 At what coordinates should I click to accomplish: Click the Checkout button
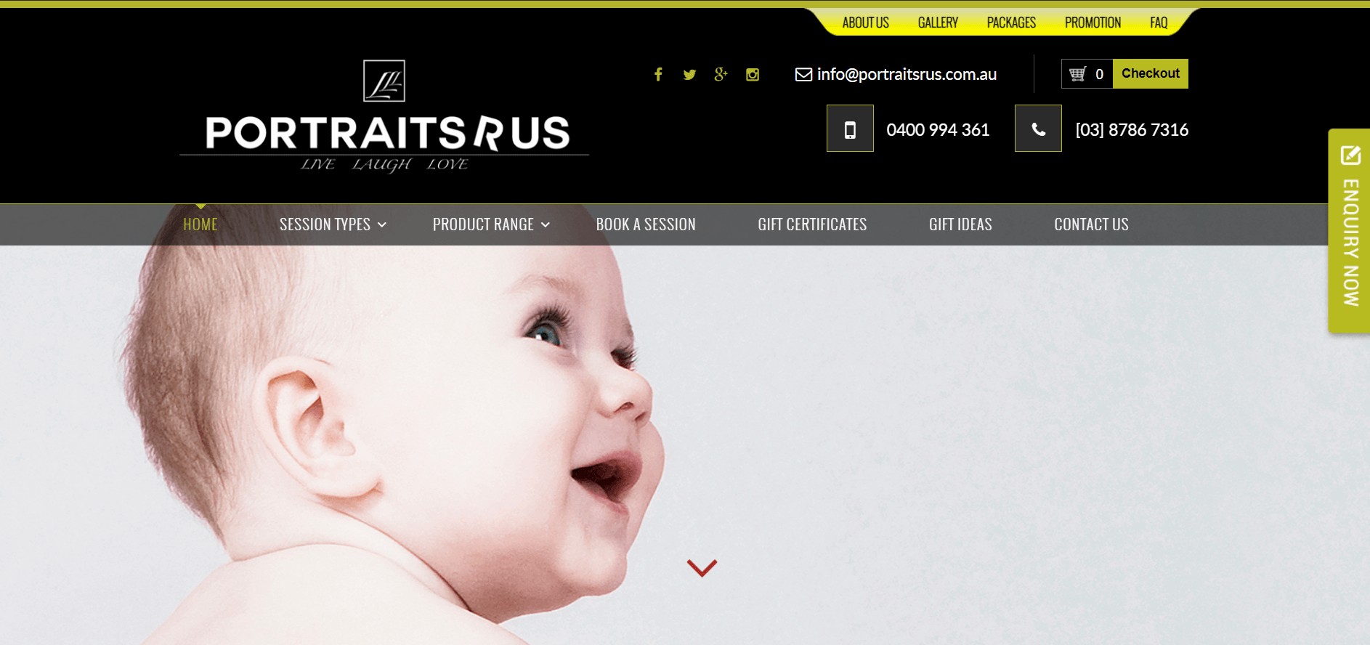click(x=1151, y=73)
